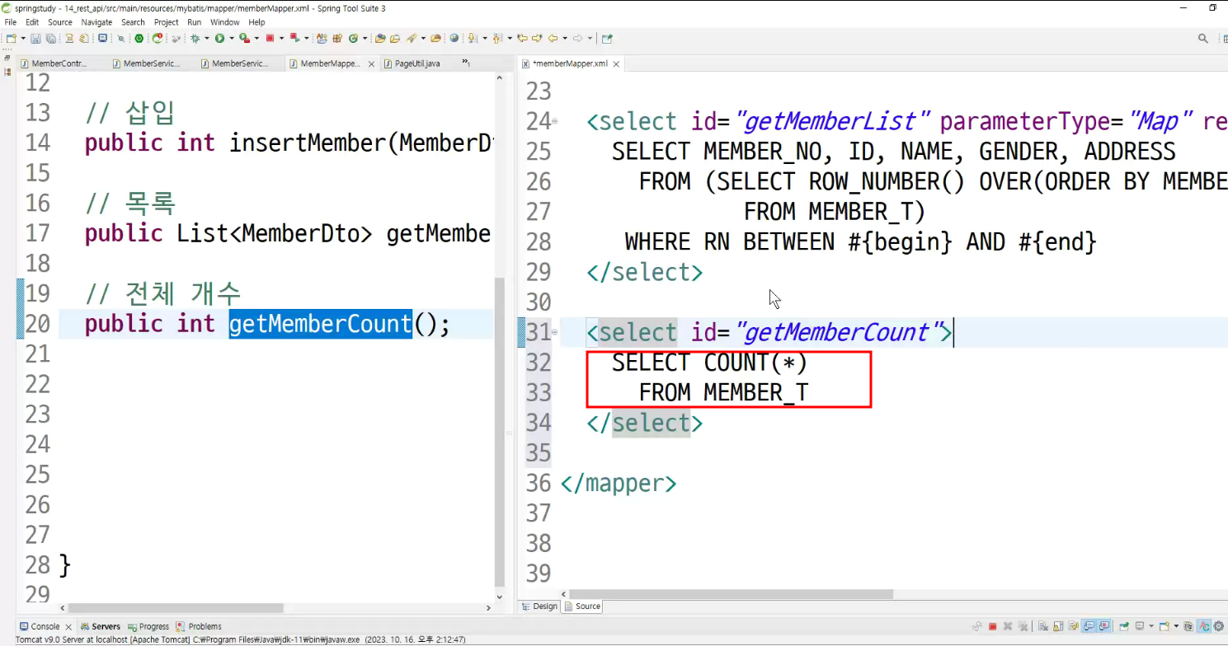Open dropdown arrow next to Debug icon
Image resolution: width=1228 pixels, height=646 pixels.
tap(206, 38)
